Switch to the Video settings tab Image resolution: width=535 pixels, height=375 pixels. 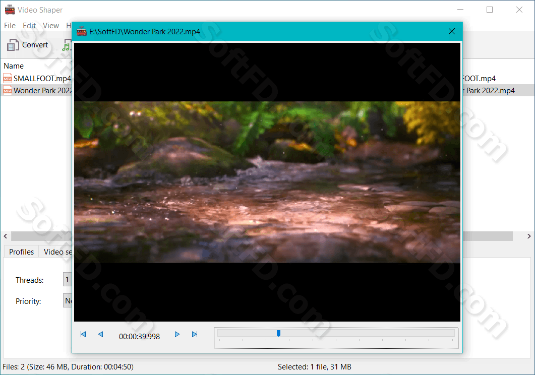click(55, 252)
